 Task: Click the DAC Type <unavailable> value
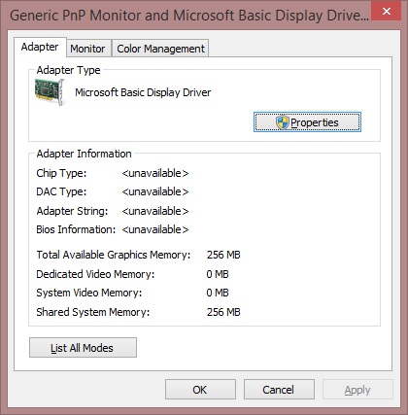click(155, 191)
